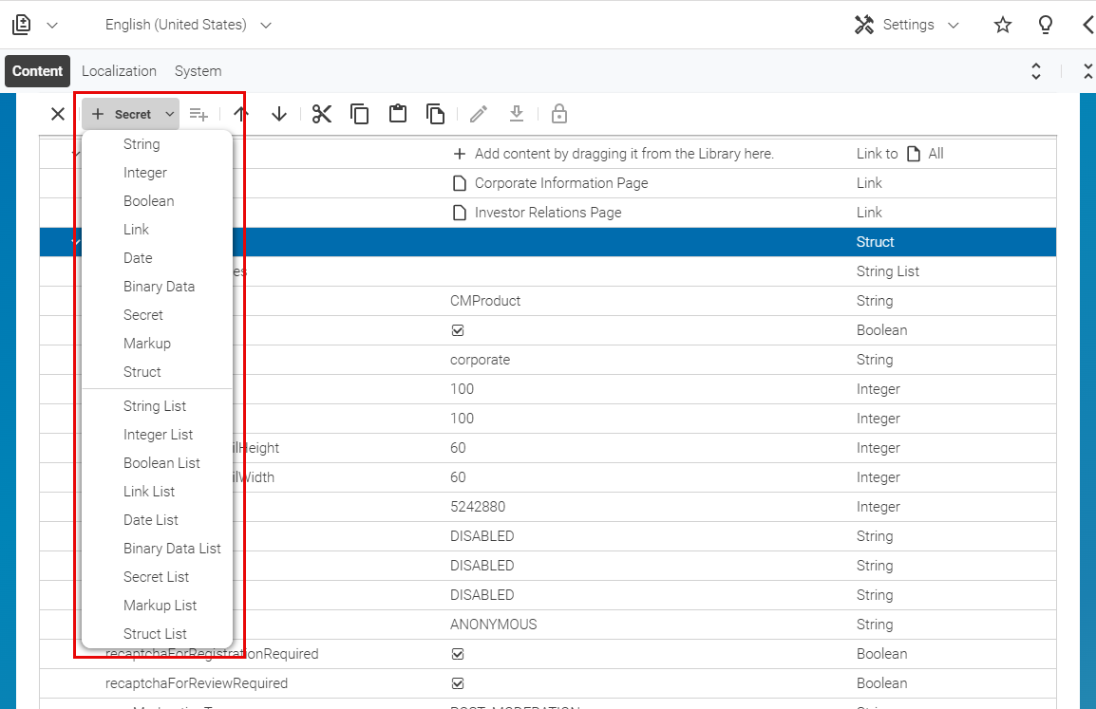This screenshot has width=1096, height=709.
Task: Click the lock icon in toolbar
Action: 559,114
